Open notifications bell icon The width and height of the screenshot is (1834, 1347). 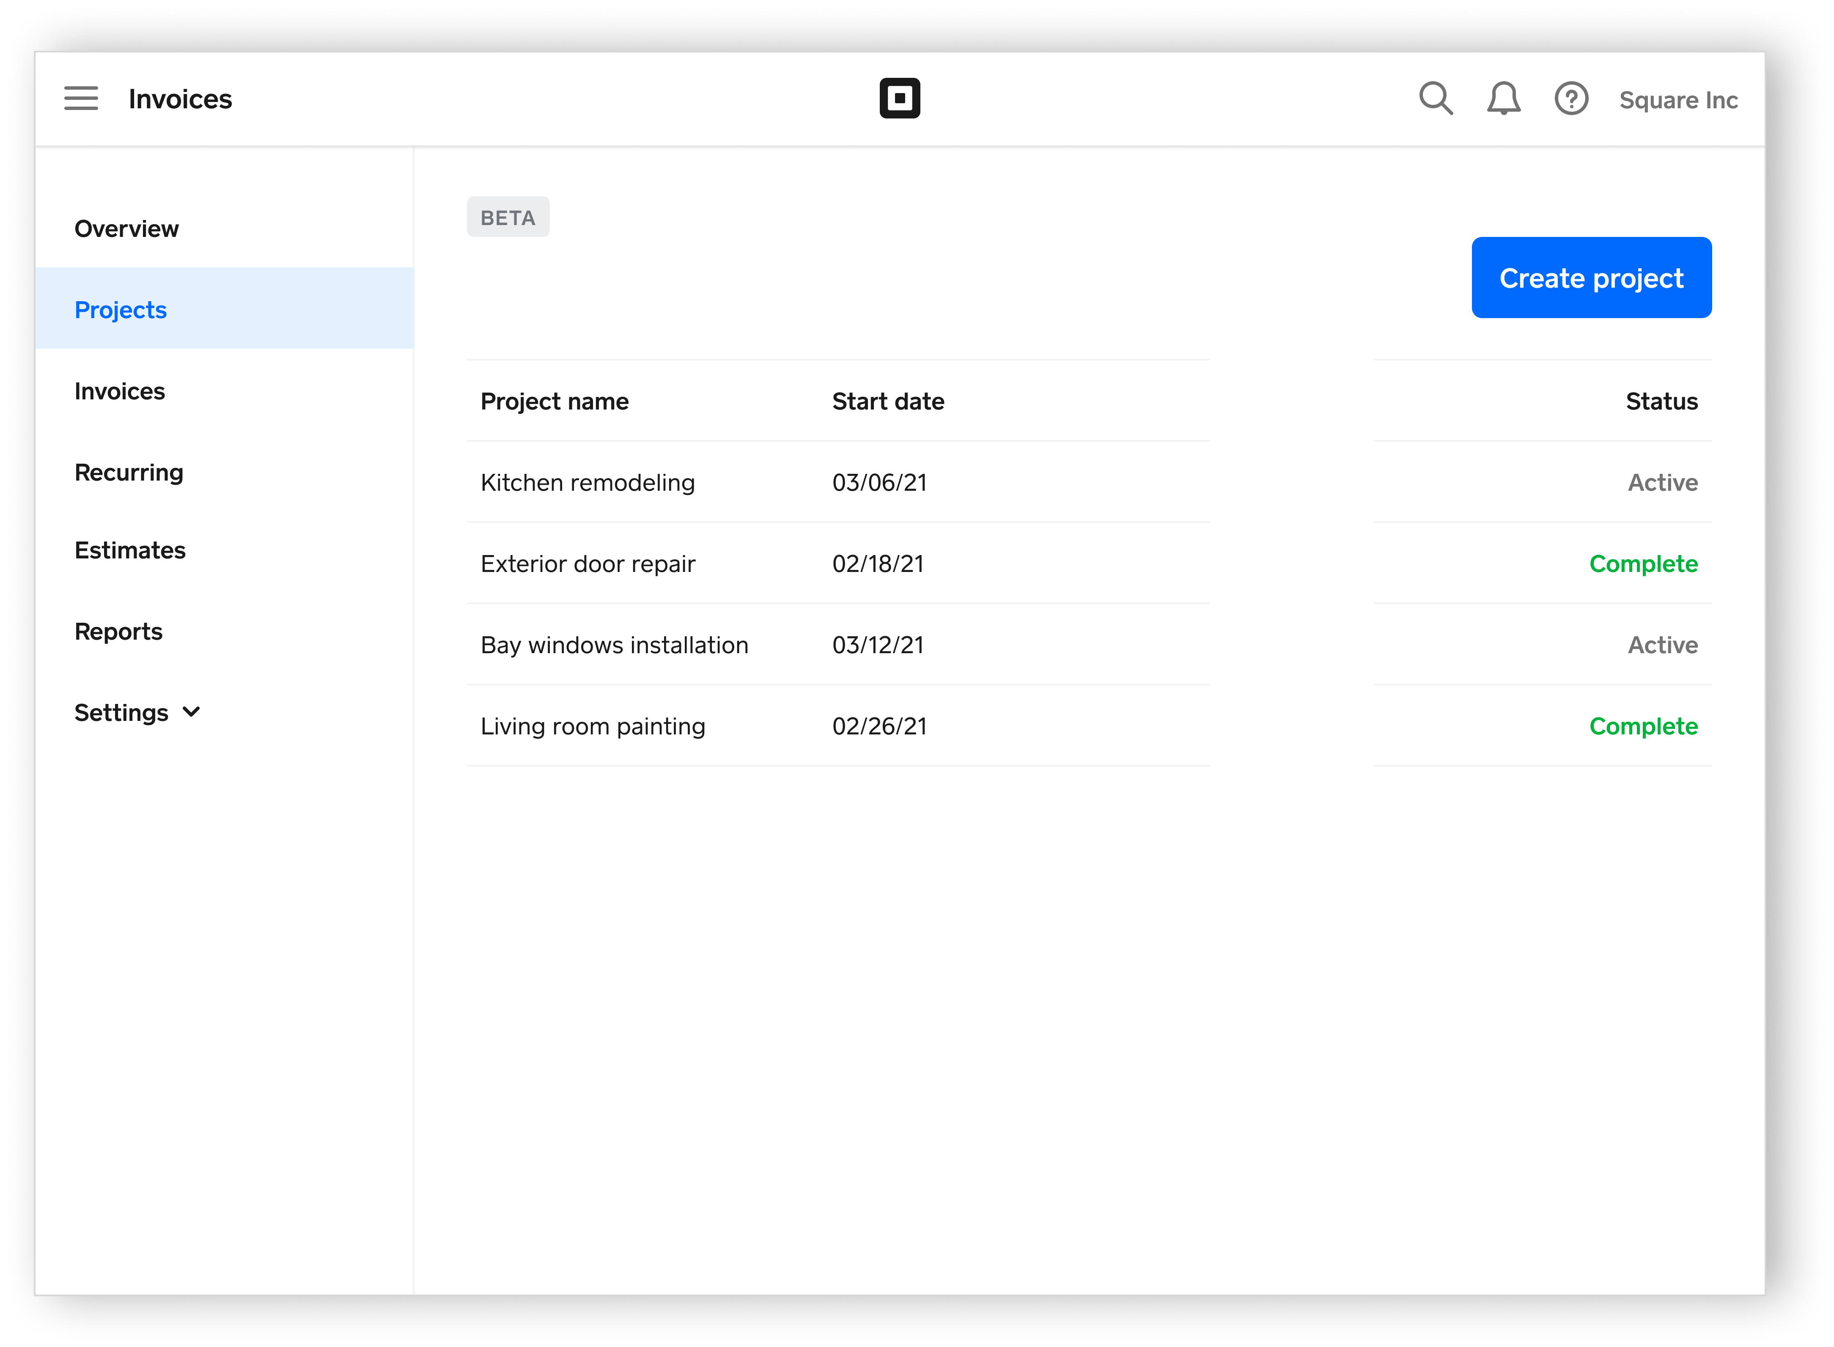coord(1503,99)
